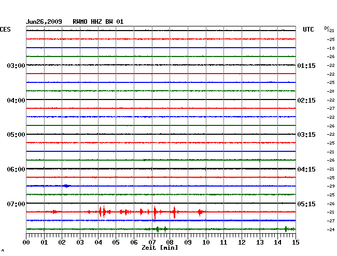
Task: Select the DC offset value -24
Action: pos(331,230)
